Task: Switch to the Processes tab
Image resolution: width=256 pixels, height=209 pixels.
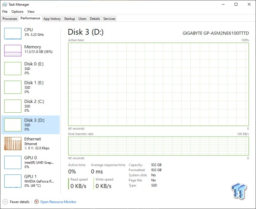Action: click(10, 19)
